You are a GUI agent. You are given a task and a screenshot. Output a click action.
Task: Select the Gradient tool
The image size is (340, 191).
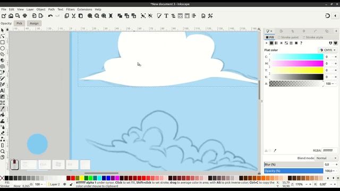[x=2, y=97]
